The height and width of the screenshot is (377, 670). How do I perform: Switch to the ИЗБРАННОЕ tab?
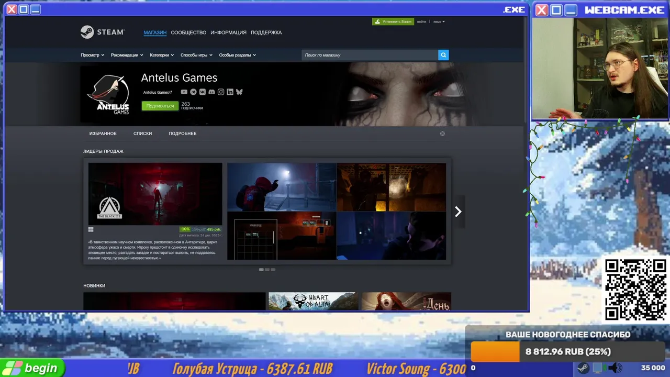[103, 134]
